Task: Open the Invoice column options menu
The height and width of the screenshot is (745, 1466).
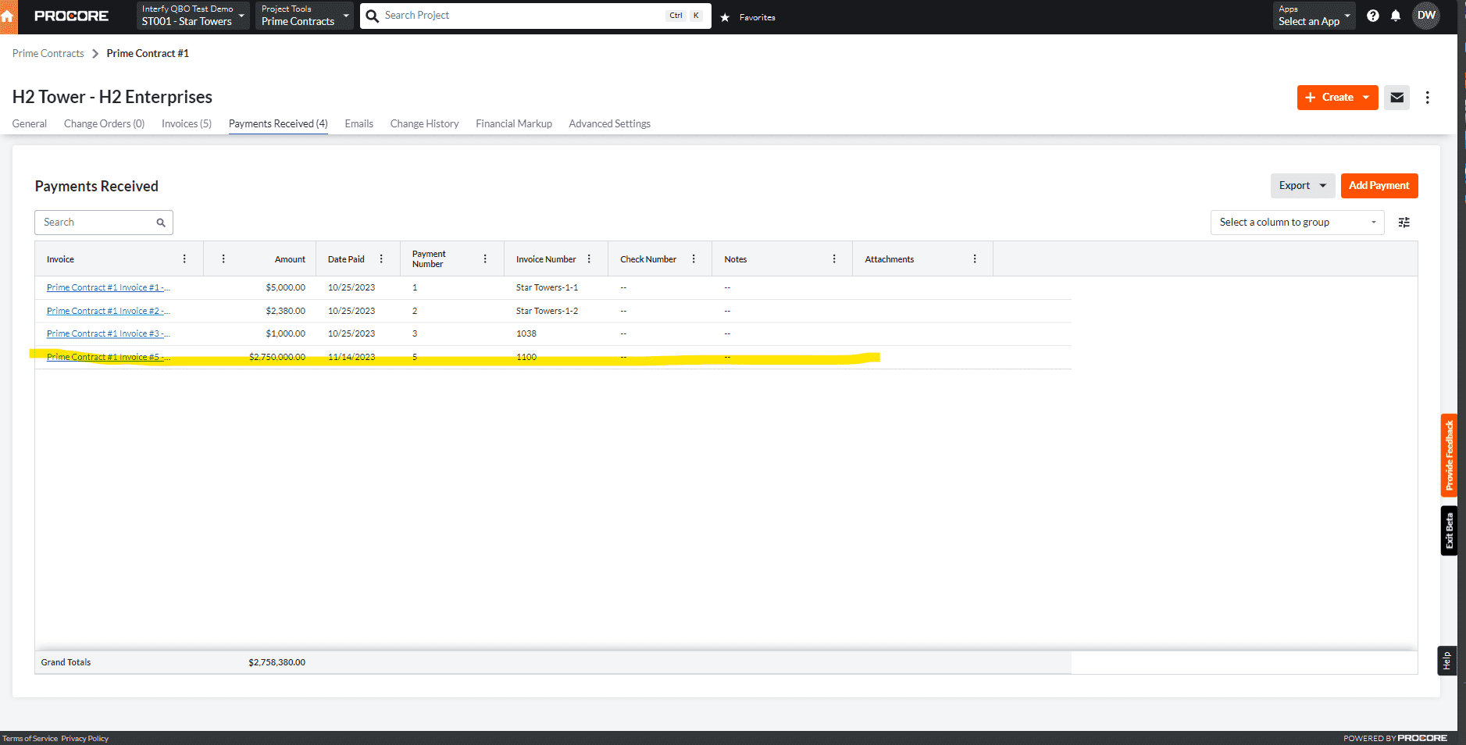Action: click(x=184, y=258)
